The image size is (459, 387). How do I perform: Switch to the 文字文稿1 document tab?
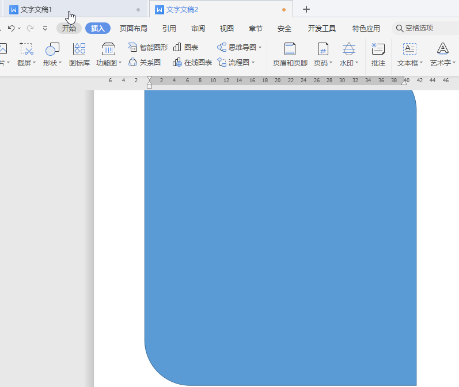(x=75, y=10)
